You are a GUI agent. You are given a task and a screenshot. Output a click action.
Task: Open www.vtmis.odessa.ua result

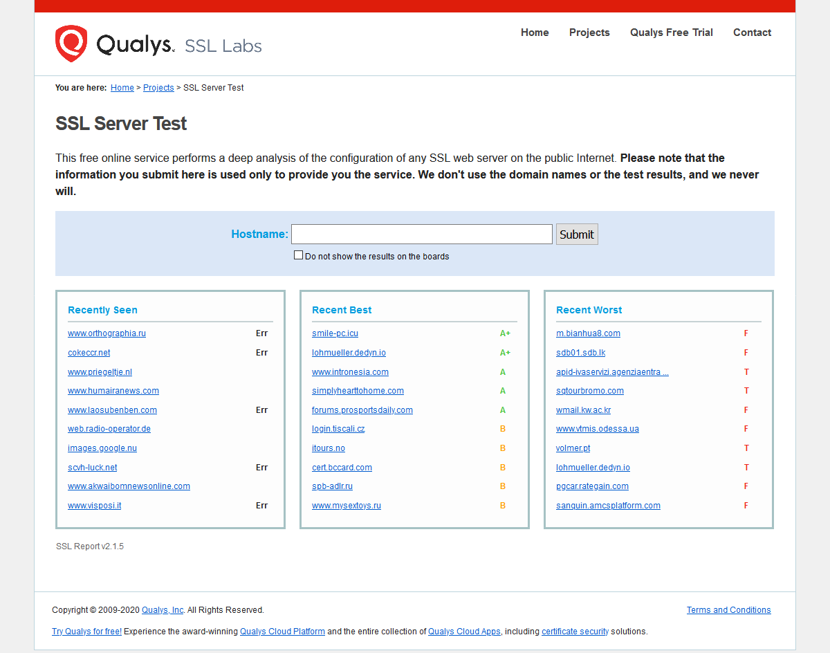pyautogui.click(x=598, y=429)
